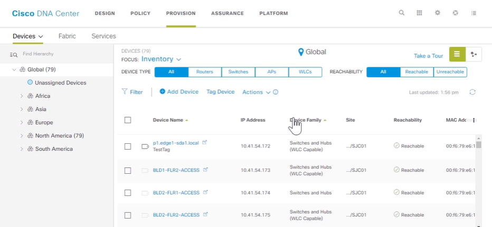Open p1.edge1-sda1.local external link icon
The image size is (492, 227).
(x=205, y=142)
